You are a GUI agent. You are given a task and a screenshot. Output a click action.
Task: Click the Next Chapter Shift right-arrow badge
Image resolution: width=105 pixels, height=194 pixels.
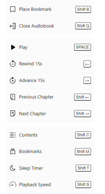click(83, 114)
